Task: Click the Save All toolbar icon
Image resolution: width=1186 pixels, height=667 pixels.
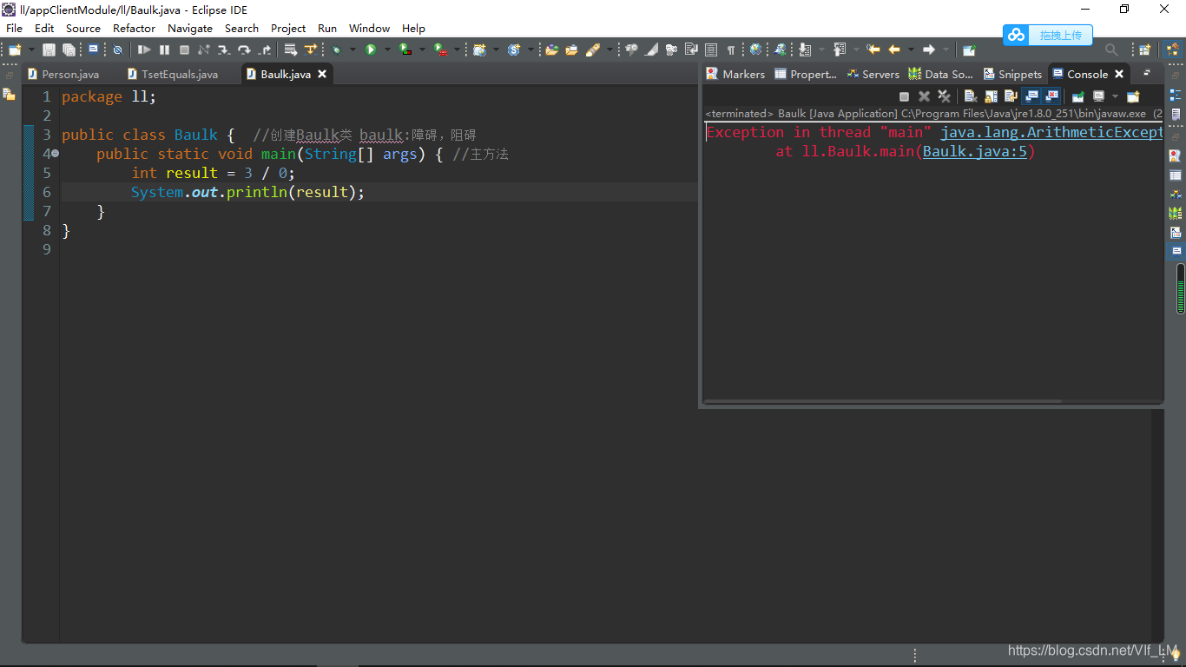Action: 69,50
